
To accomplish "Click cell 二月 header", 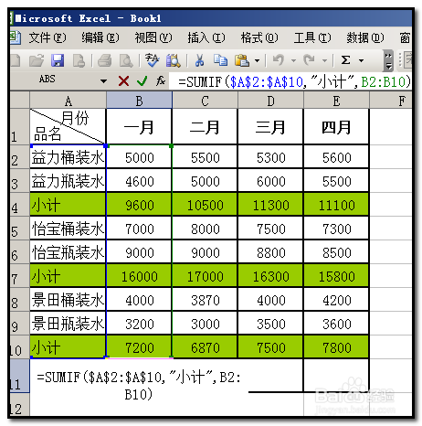I will [205, 127].
